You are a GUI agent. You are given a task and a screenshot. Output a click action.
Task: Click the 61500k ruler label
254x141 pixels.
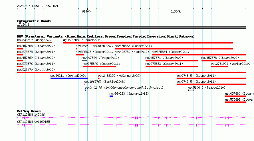click(x=176, y=11)
